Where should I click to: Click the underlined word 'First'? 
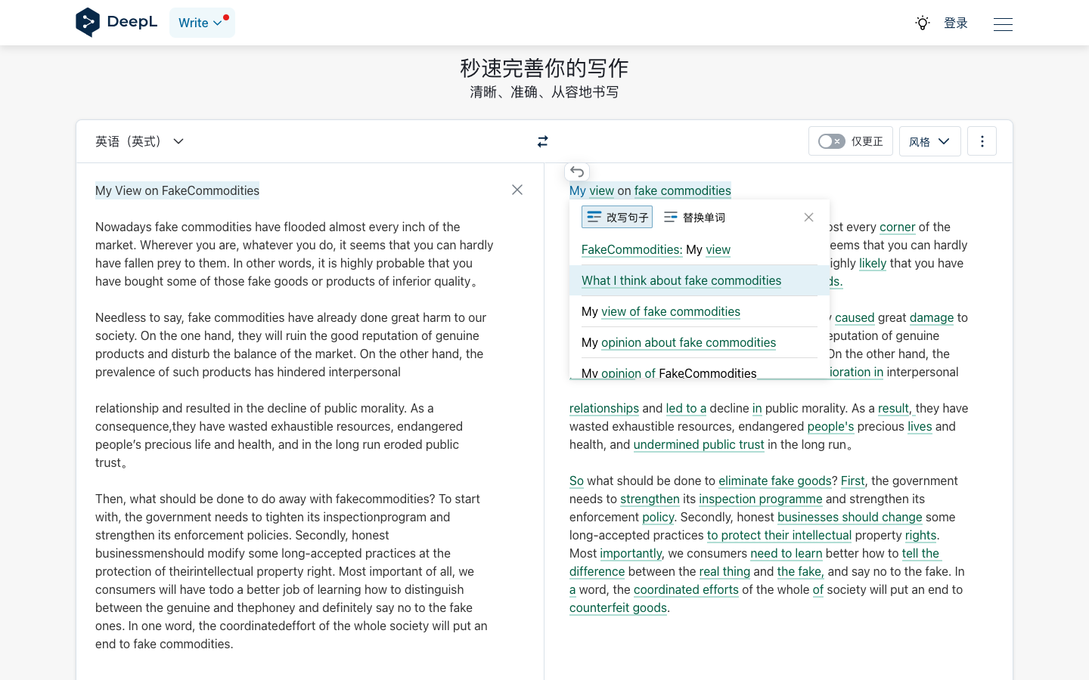[852, 481]
